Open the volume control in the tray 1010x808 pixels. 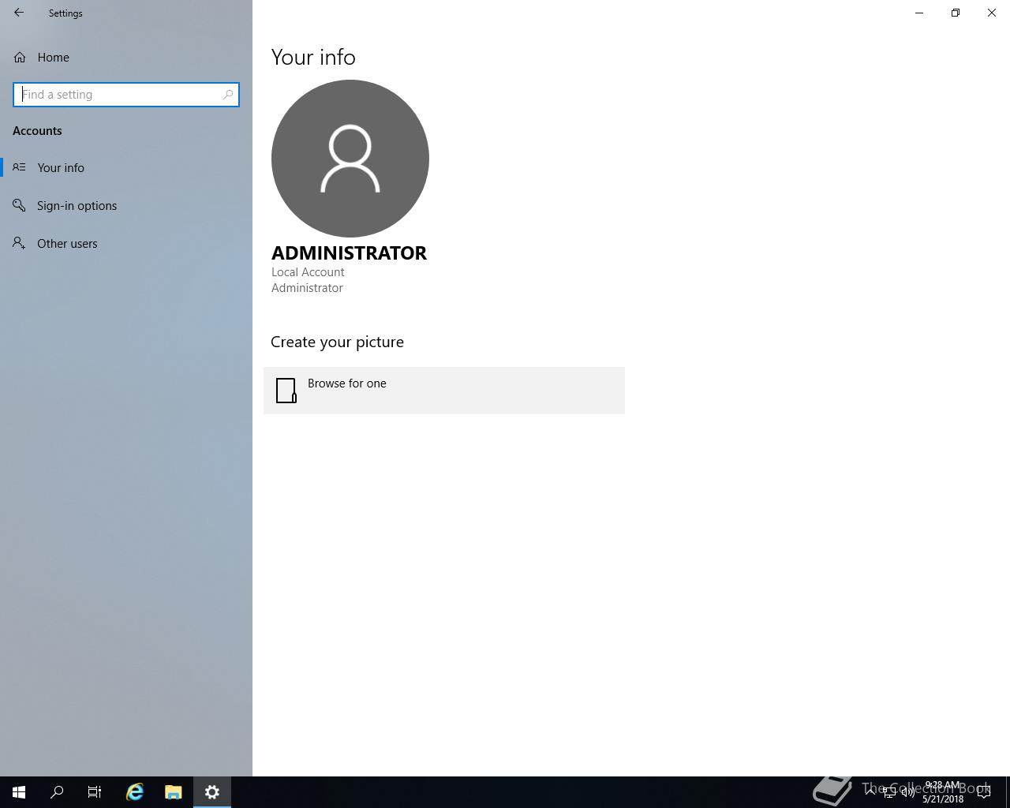907,792
